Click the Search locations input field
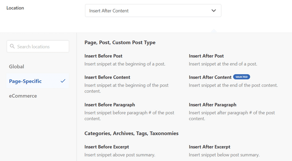The height and width of the screenshot is (161, 292). [x=38, y=46]
